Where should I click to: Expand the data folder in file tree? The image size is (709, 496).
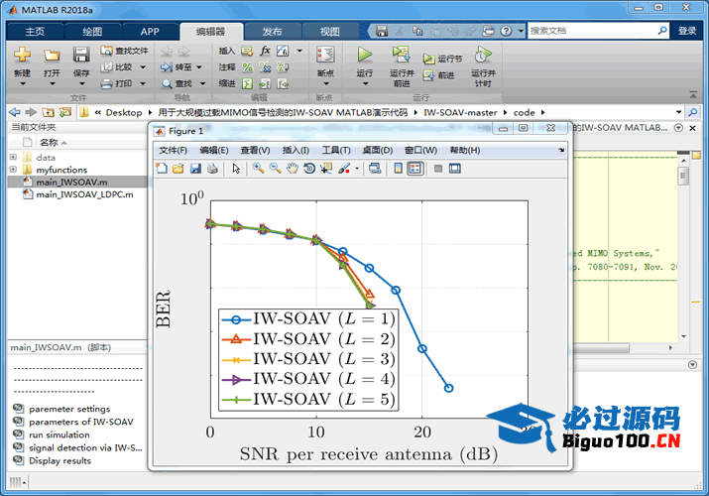click(13, 157)
